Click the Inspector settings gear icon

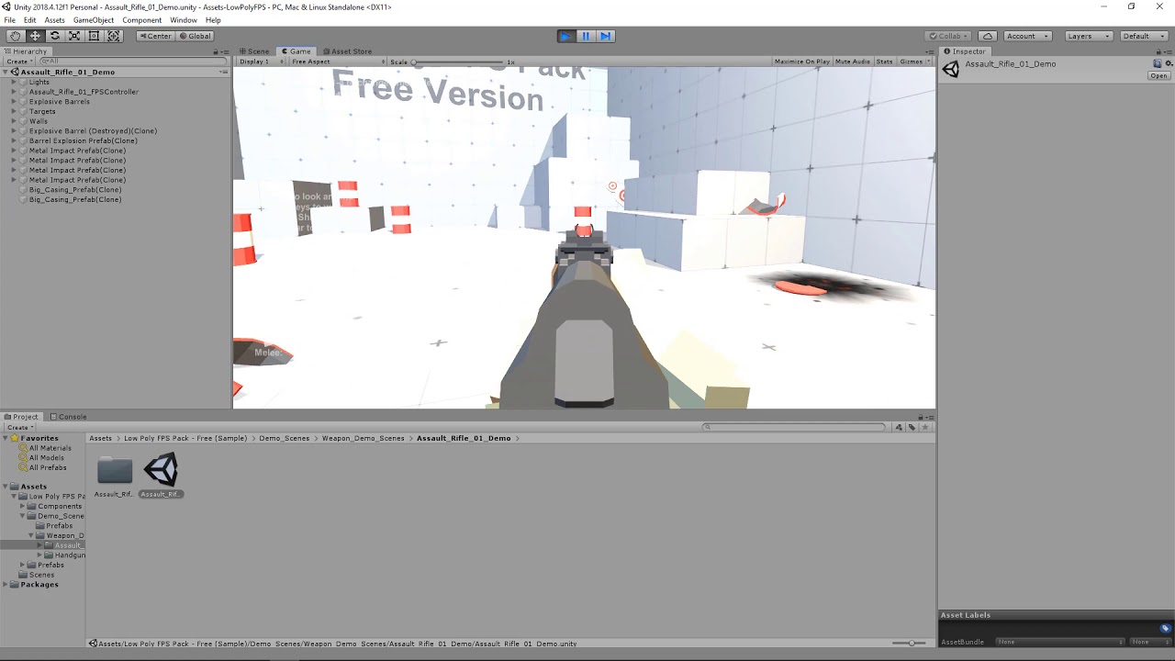pos(1169,63)
